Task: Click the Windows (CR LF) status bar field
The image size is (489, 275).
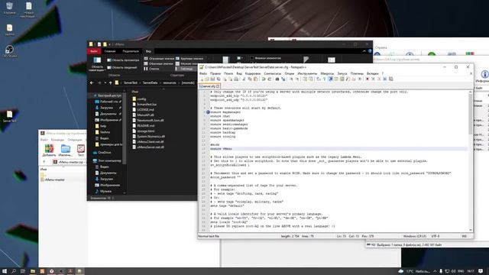Action: [x=415, y=236]
